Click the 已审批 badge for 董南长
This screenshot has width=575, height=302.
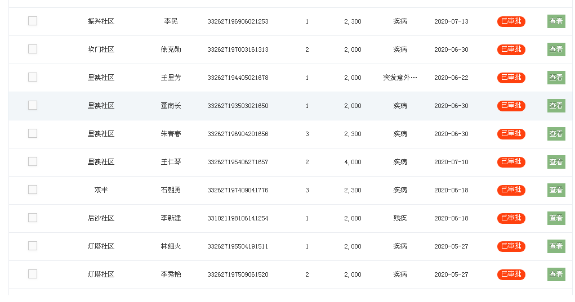511,106
